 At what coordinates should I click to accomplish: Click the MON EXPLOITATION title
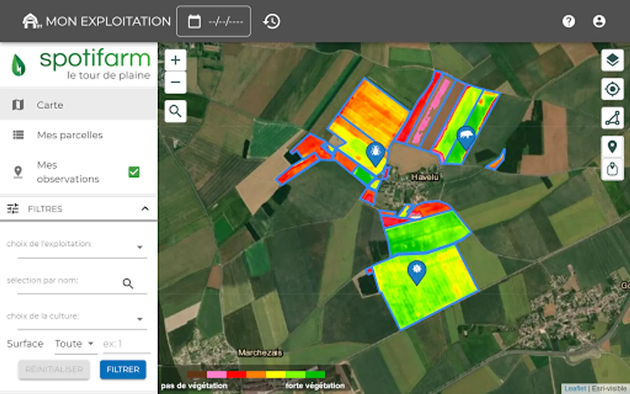coord(108,21)
